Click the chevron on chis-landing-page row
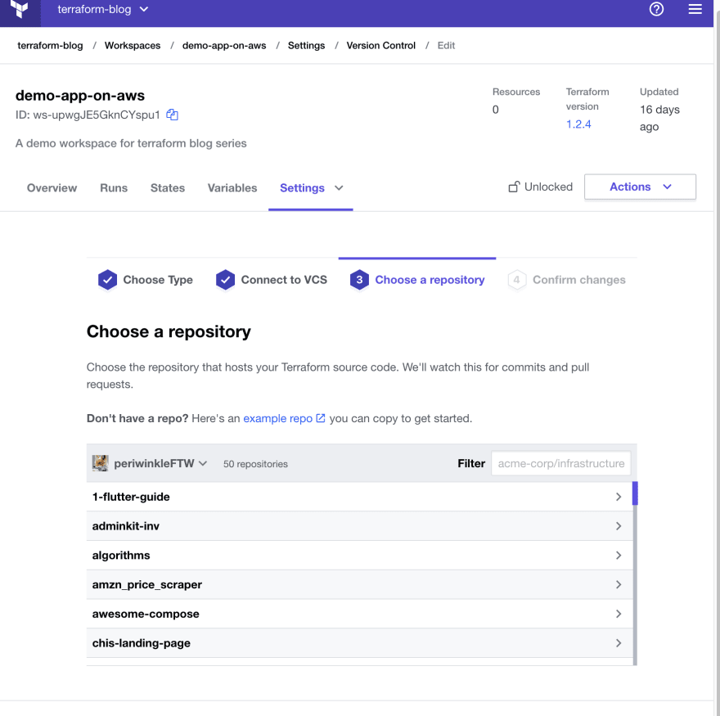The width and height of the screenshot is (720, 716). click(x=619, y=643)
